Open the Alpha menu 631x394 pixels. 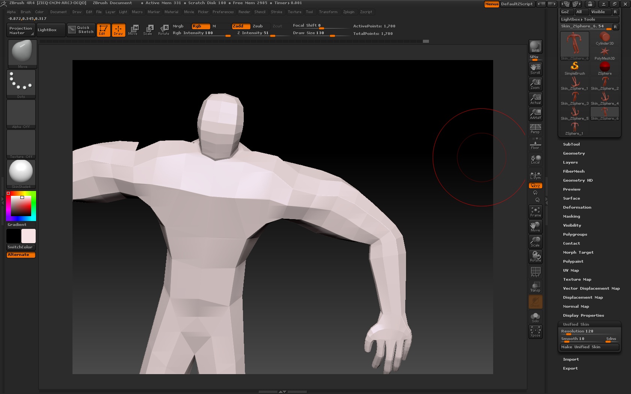click(11, 12)
